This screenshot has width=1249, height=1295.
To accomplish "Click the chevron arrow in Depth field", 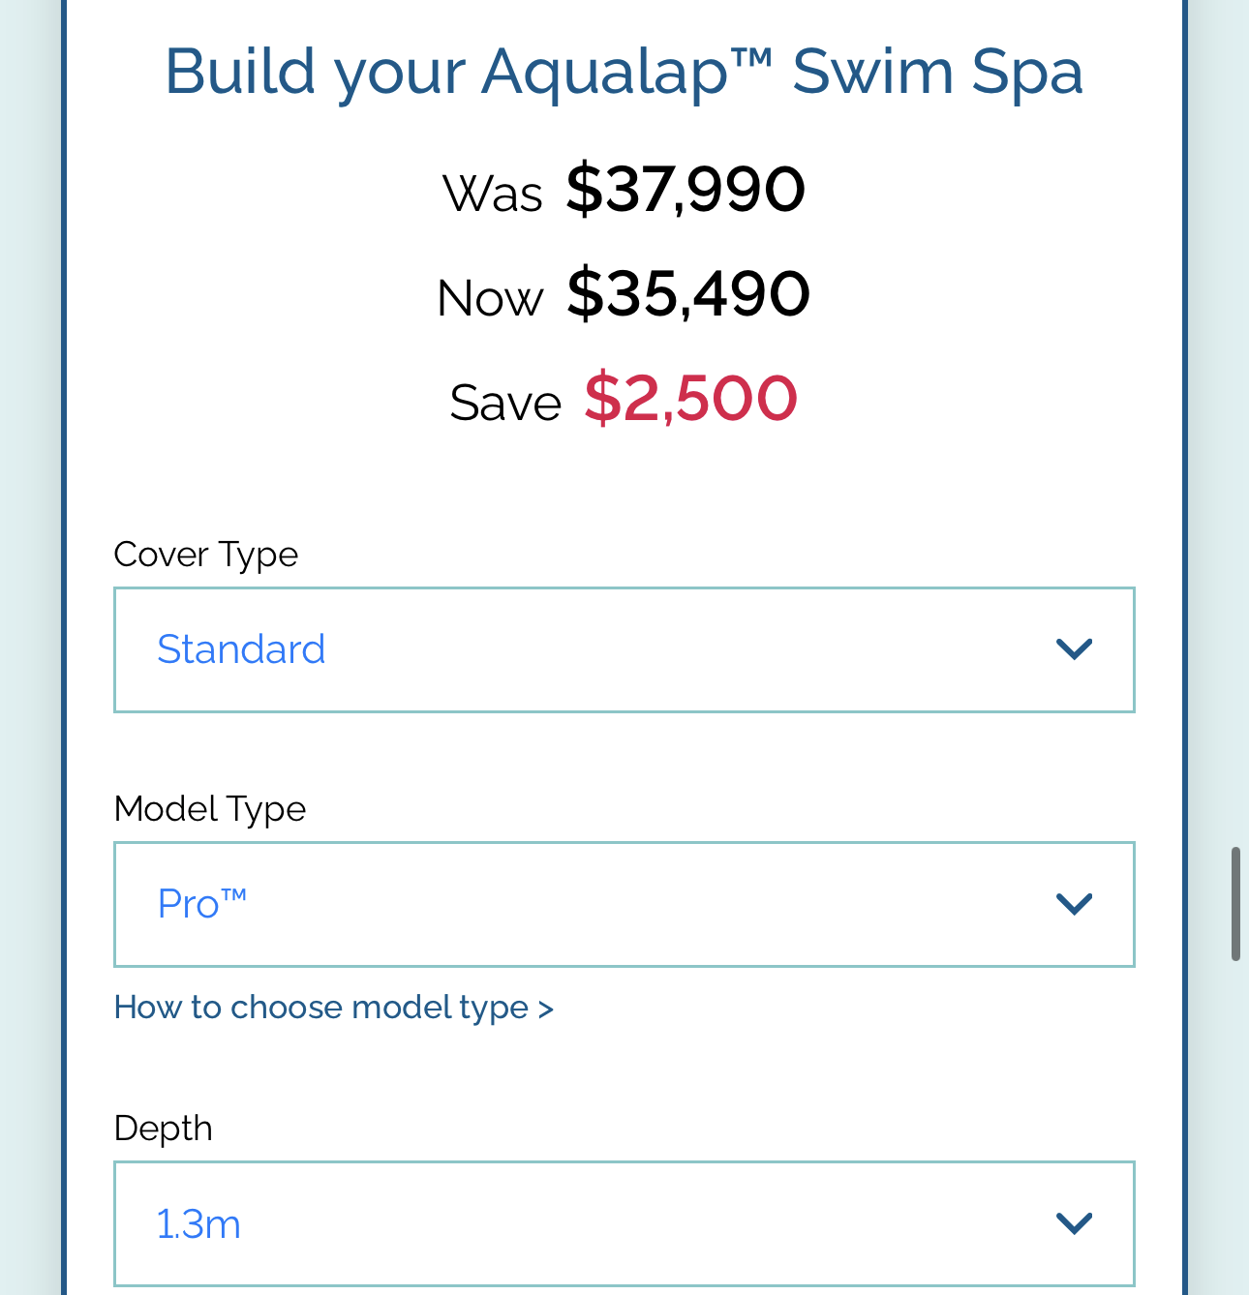I will coord(1074,1223).
